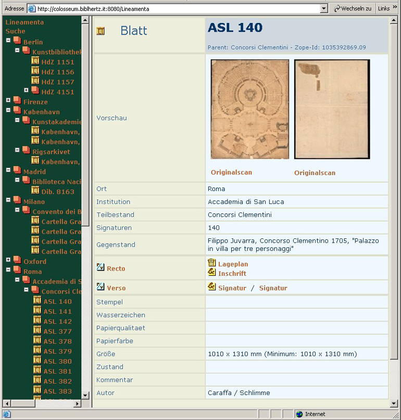Collapse the Kunstakademie branch

tap(17, 120)
